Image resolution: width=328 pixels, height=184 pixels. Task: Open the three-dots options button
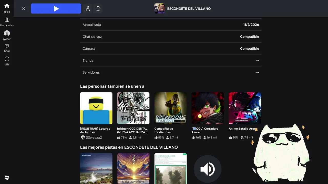coord(98,9)
